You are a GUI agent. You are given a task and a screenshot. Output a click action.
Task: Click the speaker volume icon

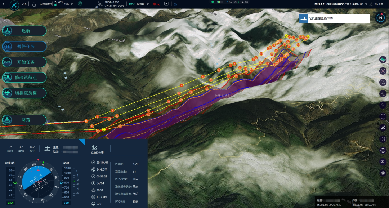pos(383,139)
